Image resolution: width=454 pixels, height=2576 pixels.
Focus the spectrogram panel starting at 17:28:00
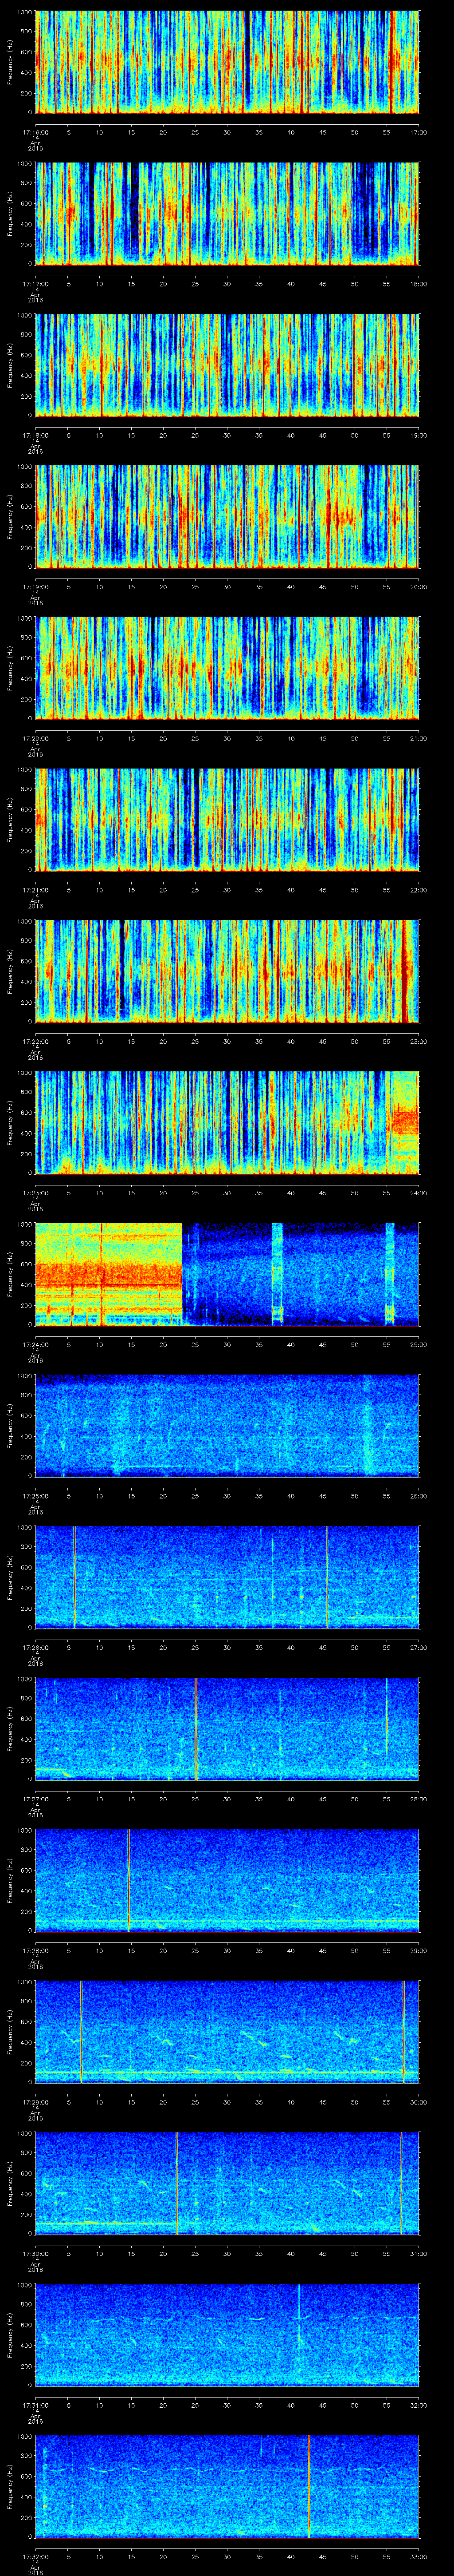click(x=227, y=1880)
